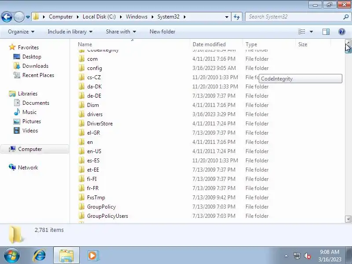The width and height of the screenshot is (352, 264).
Task: Launch Internet Explorer from the taskbar
Action: click(40, 256)
